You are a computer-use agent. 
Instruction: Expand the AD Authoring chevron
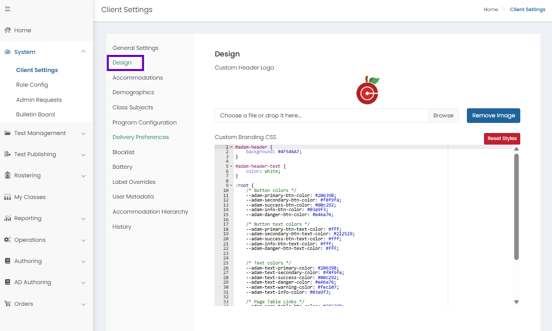(x=84, y=283)
